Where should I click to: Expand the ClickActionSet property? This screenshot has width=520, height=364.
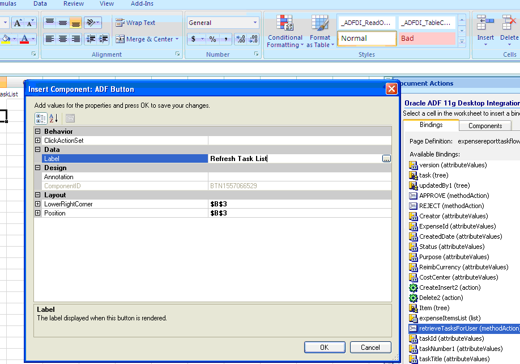pyautogui.click(x=38, y=141)
